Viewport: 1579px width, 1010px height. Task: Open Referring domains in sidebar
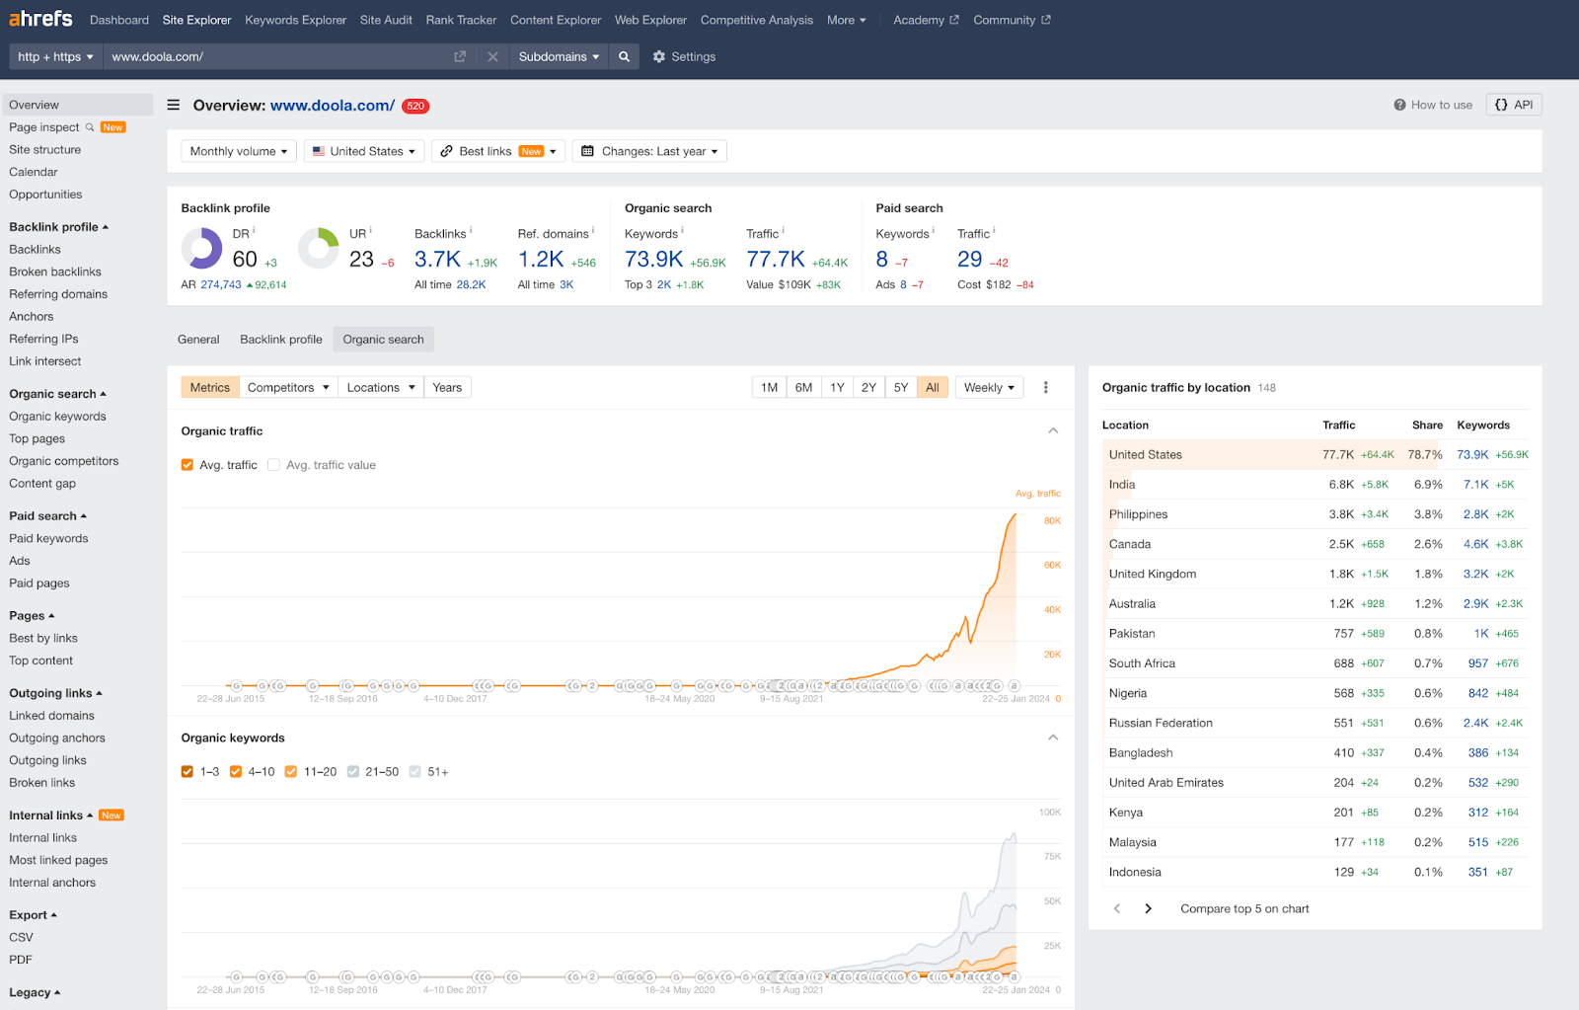pos(58,294)
